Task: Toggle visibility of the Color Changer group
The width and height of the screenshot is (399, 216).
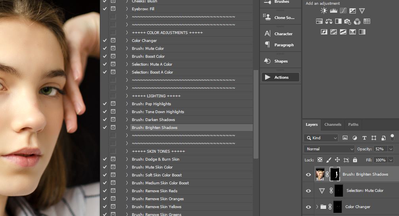Action: 308,207
